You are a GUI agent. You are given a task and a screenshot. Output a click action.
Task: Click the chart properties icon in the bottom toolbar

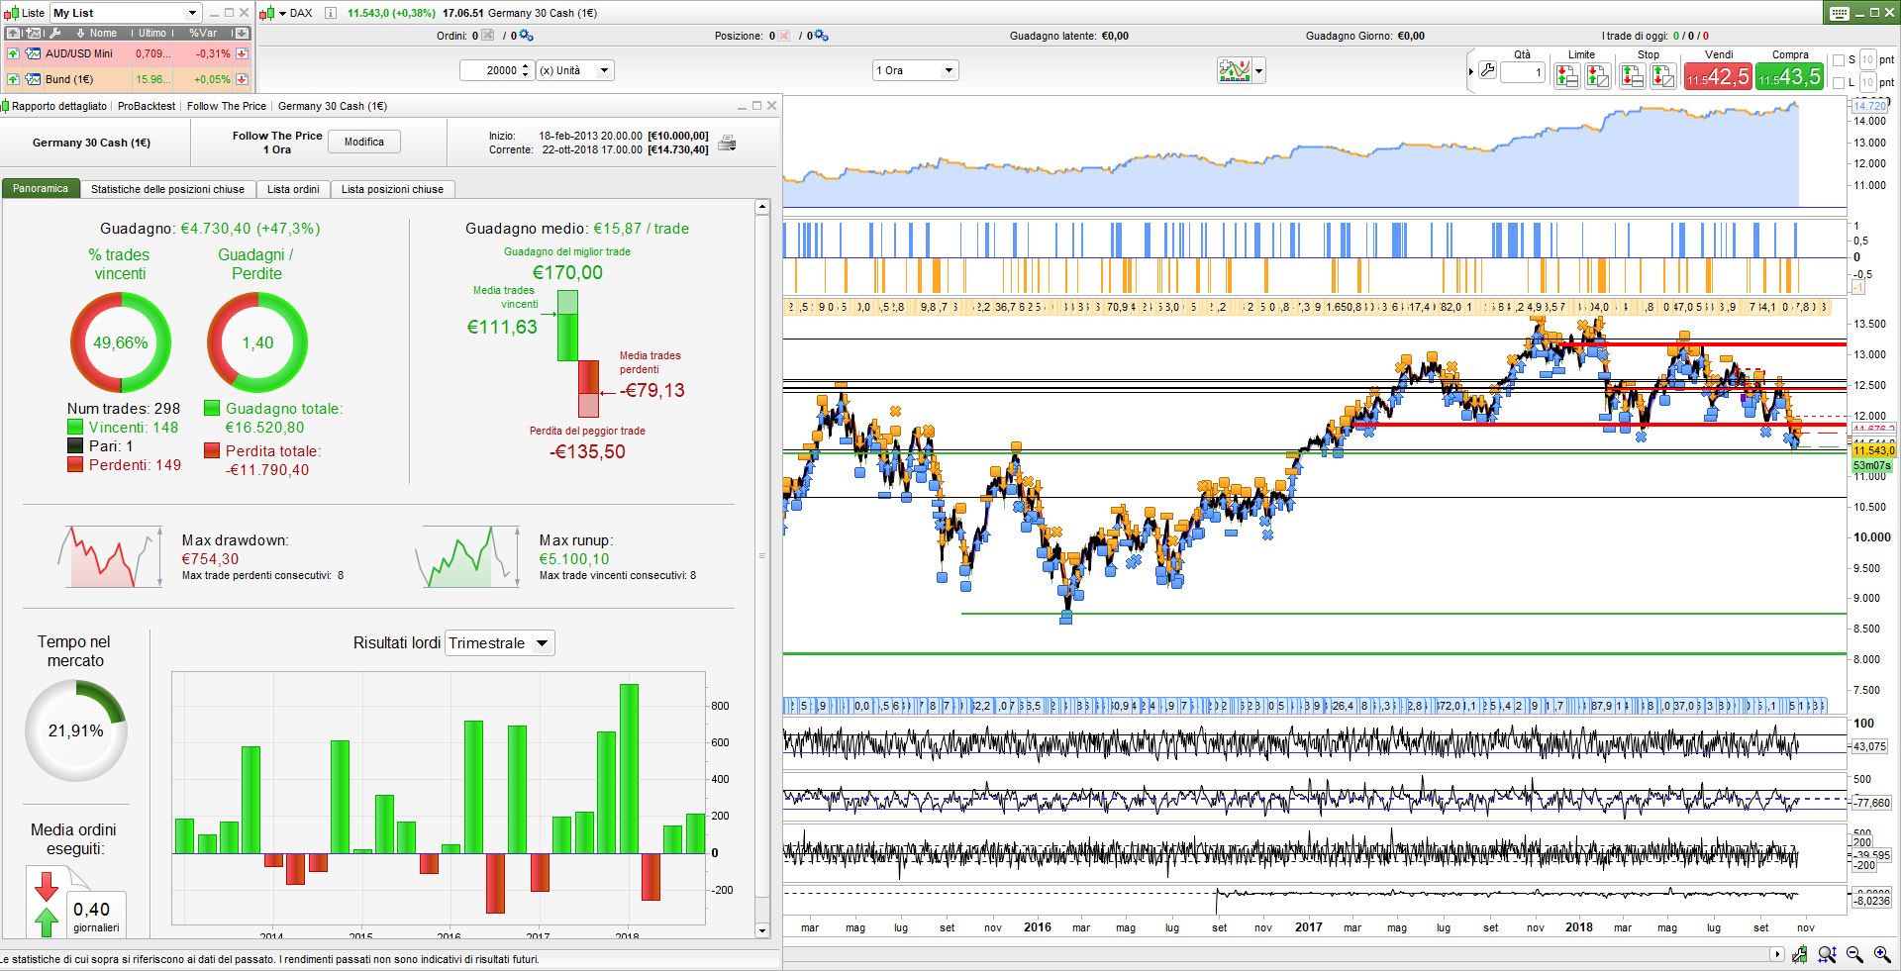click(x=1800, y=954)
